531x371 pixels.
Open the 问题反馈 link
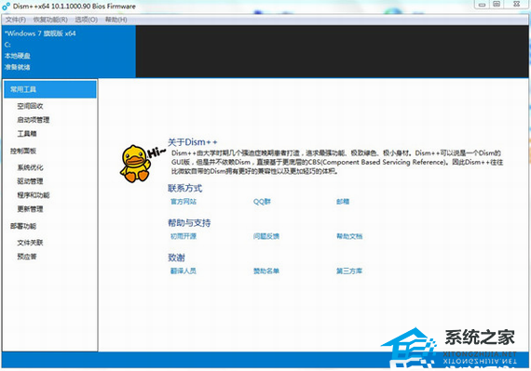(x=266, y=236)
